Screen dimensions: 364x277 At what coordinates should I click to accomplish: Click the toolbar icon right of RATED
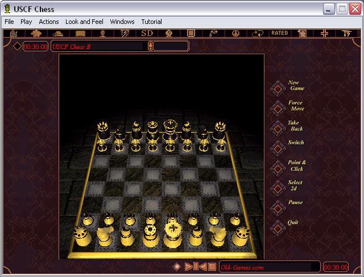click(x=302, y=33)
